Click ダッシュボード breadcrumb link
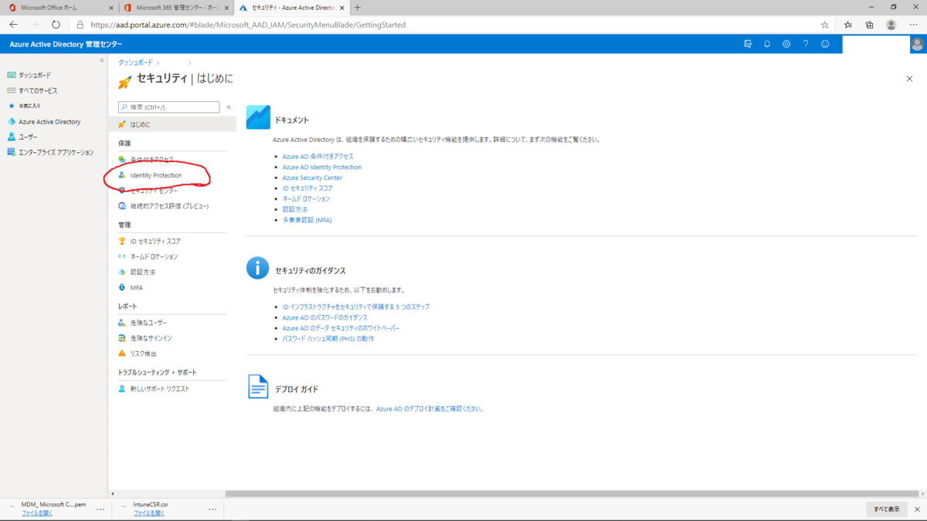 (136, 63)
